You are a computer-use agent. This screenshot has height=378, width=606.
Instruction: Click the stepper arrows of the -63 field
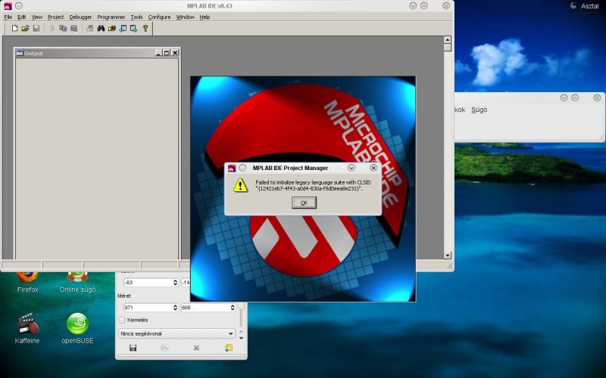(x=175, y=283)
